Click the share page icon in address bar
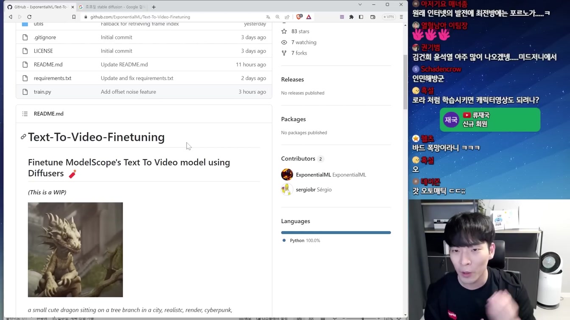 click(287, 17)
